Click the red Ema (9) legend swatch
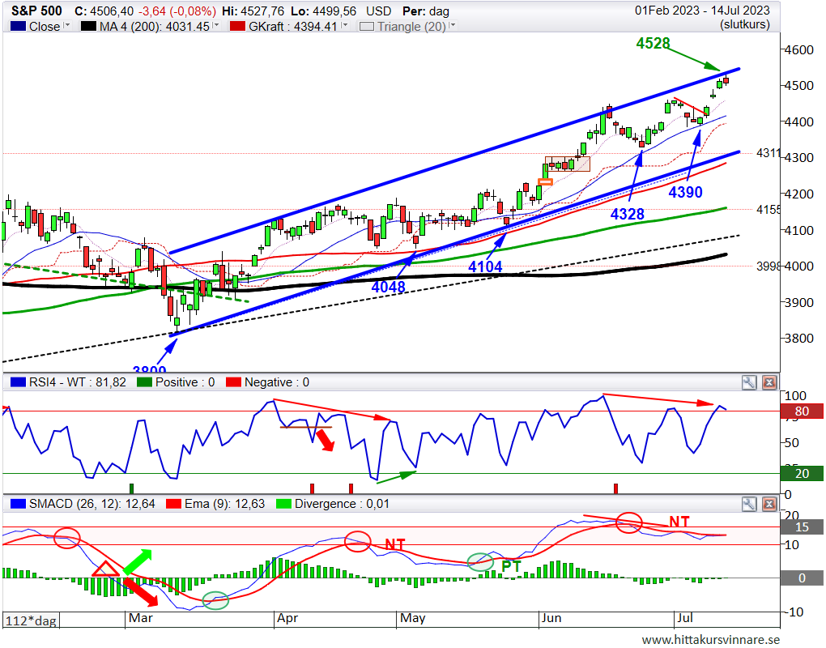 pyautogui.click(x=174, y=504)
